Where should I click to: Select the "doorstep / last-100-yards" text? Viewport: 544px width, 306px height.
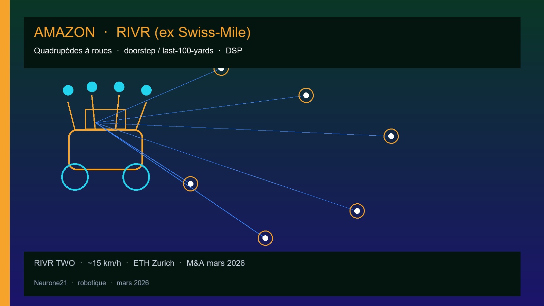(169, 51)
